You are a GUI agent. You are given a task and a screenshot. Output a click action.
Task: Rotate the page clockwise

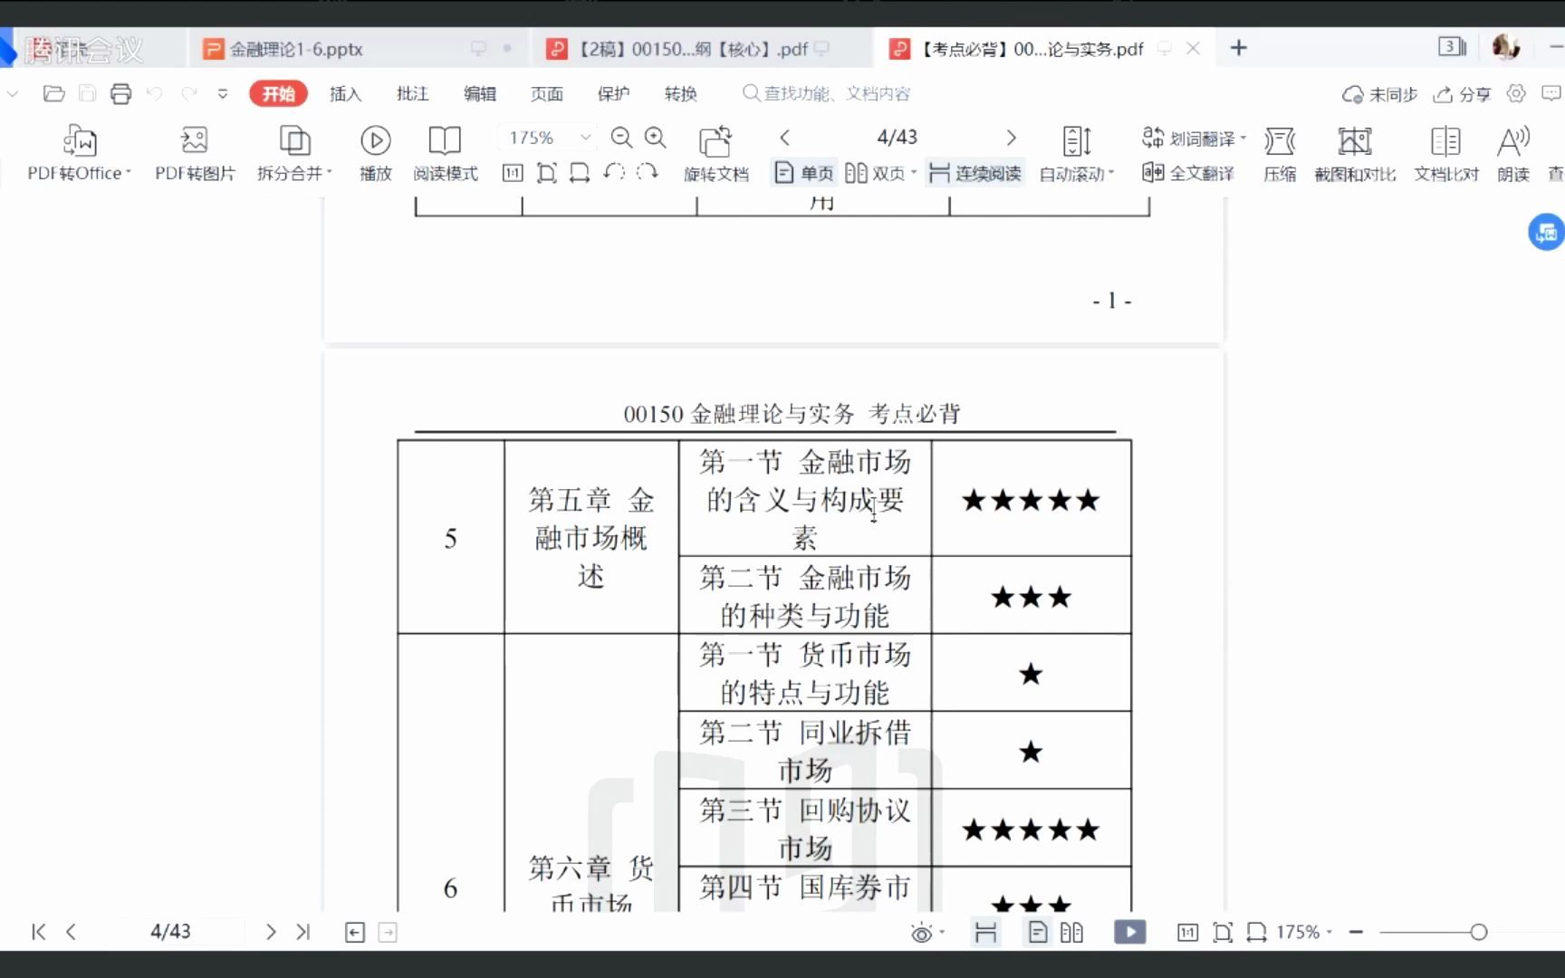pyautogui.click(x=647, y=171)
